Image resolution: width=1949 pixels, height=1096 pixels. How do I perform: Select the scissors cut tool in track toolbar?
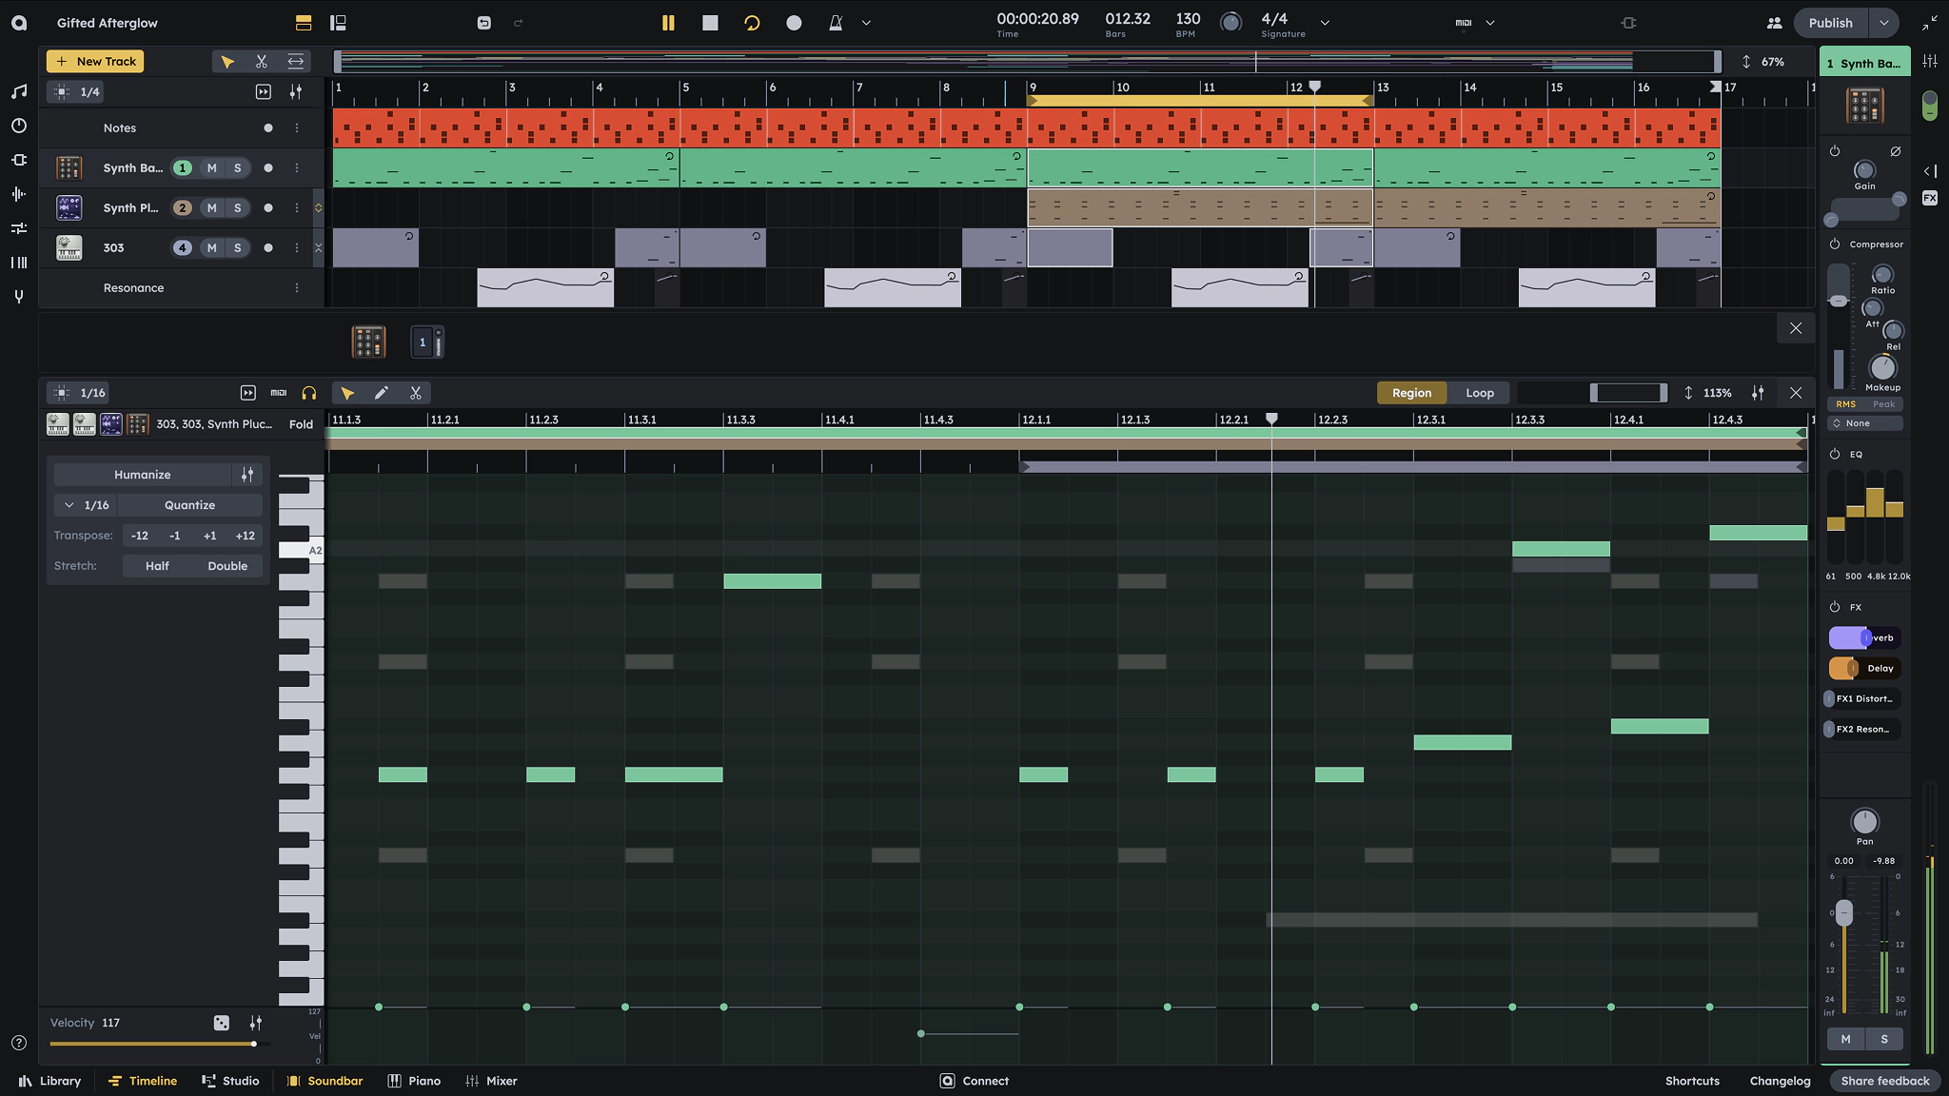point(262,61)
